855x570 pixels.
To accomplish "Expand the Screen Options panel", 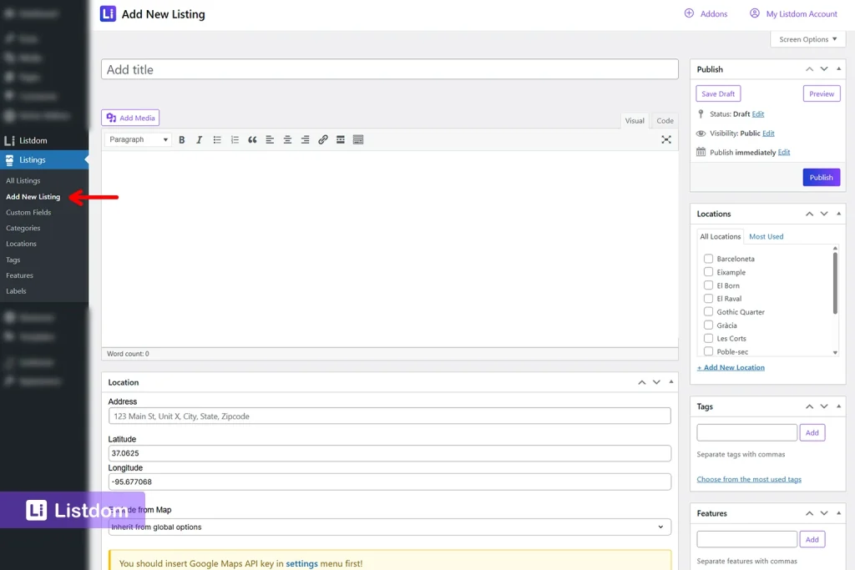I will pos(807,38).
